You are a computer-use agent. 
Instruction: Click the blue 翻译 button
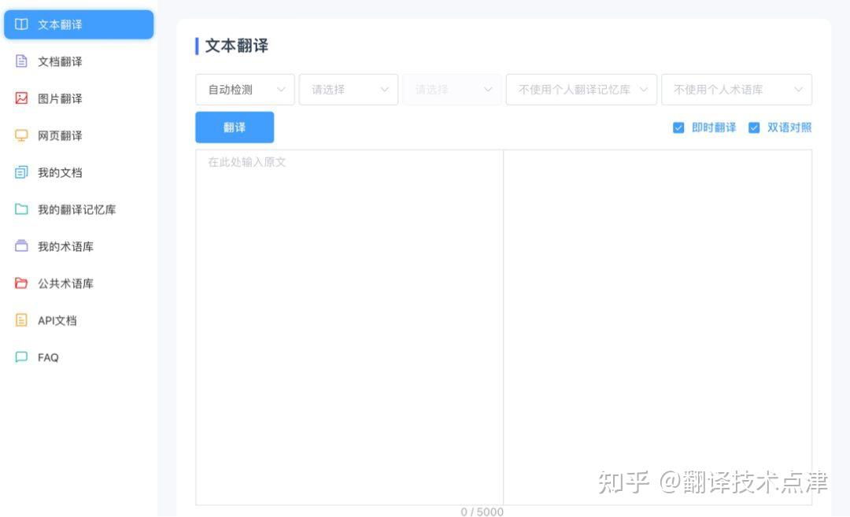235,127
